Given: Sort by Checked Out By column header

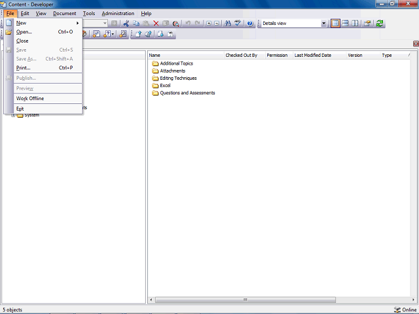Looking at the screenshot, I should [244, 55].
